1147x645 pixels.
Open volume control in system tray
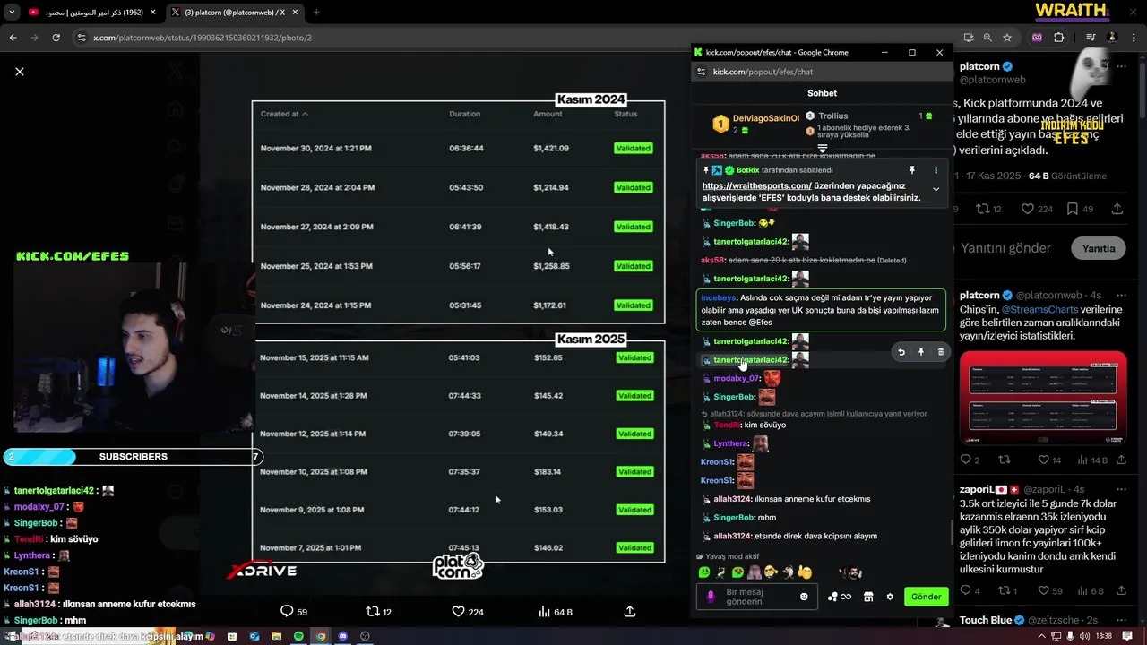1085,636
